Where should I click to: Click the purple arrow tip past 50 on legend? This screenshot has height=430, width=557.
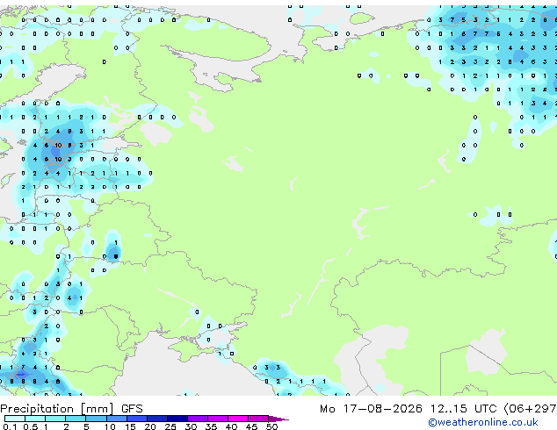point(278,419)
